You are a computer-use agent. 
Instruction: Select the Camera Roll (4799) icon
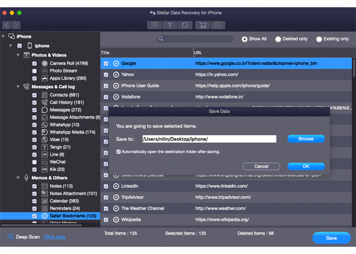[x=45, y=63]
